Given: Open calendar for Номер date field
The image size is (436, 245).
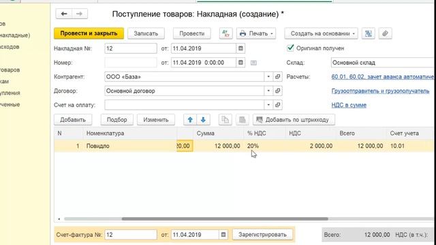Looking at the screenshot, I should coord(240,63).
